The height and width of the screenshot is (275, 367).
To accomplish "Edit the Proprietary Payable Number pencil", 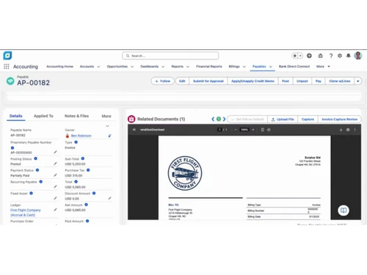I will (55, 152).
